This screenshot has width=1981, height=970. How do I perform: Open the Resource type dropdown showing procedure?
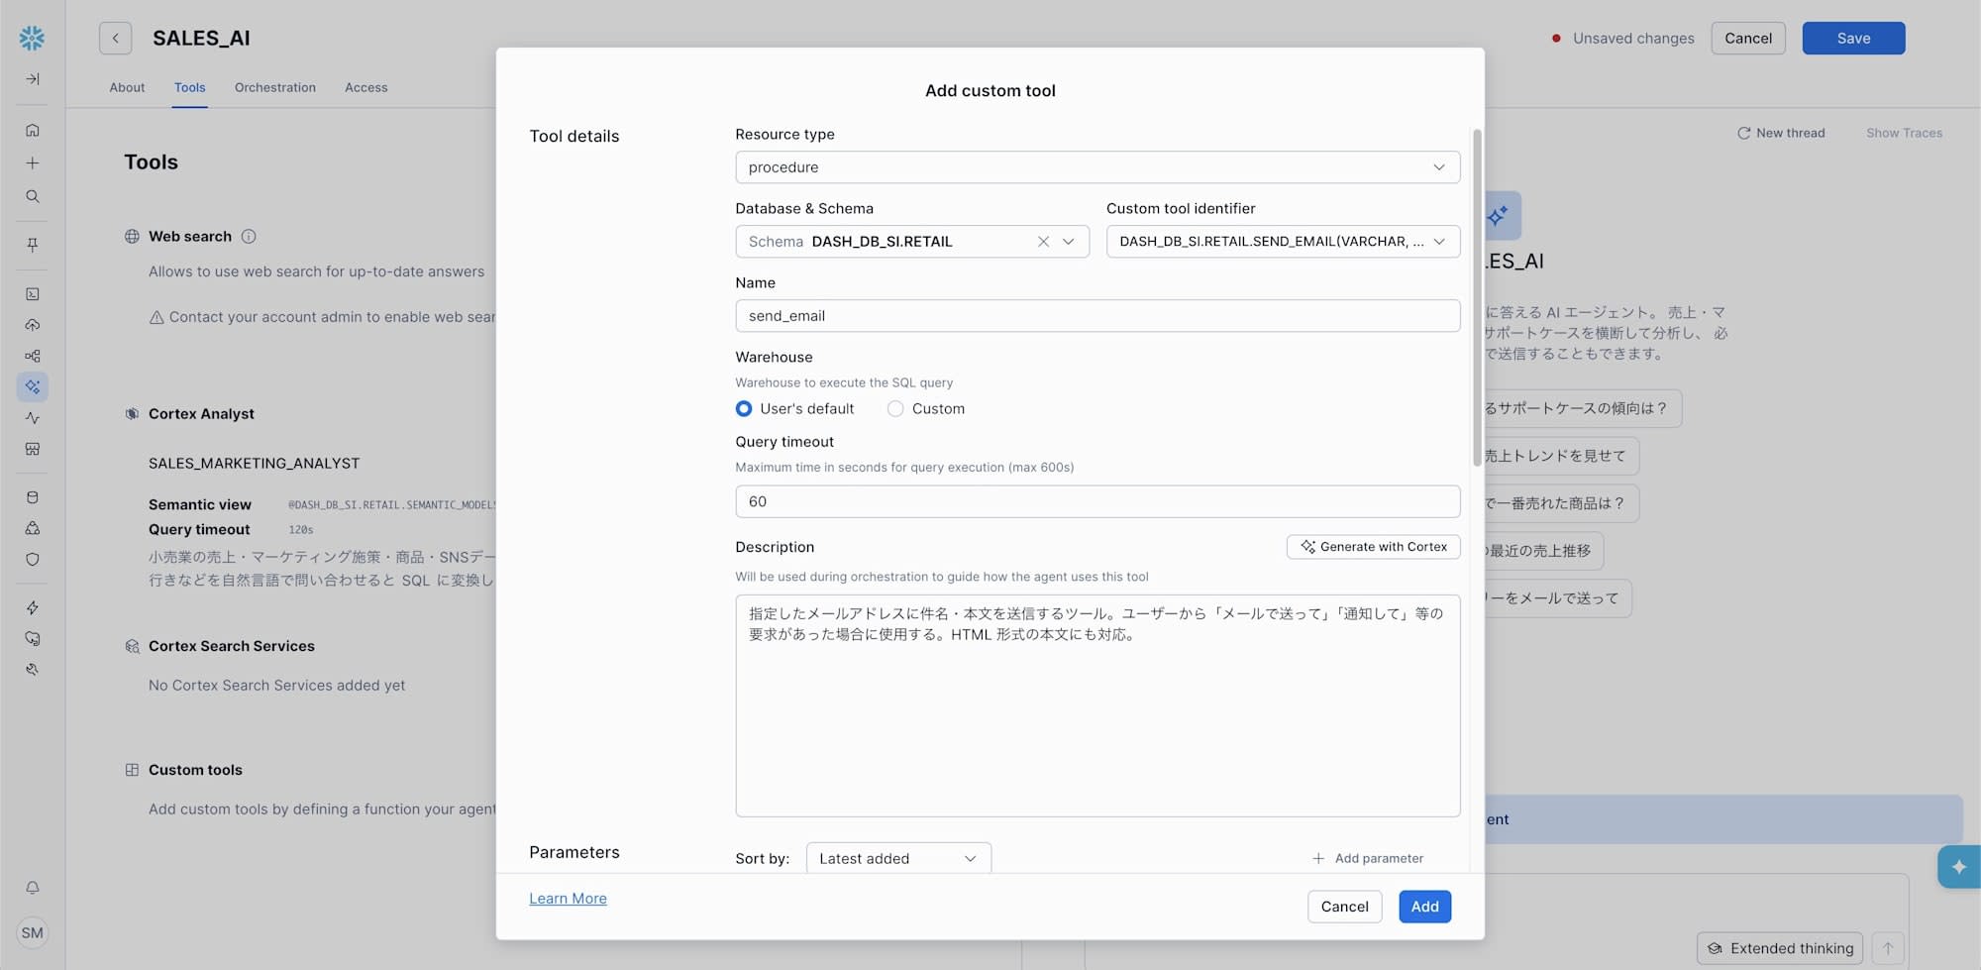tap(1096, 166)
